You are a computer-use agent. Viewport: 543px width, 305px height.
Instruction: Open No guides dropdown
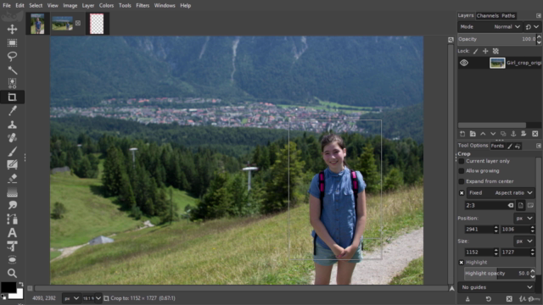tap(496, 287)
